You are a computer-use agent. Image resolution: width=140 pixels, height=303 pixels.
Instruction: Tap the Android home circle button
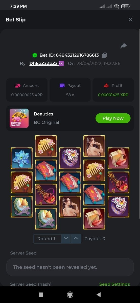click(x=70, y=294)
